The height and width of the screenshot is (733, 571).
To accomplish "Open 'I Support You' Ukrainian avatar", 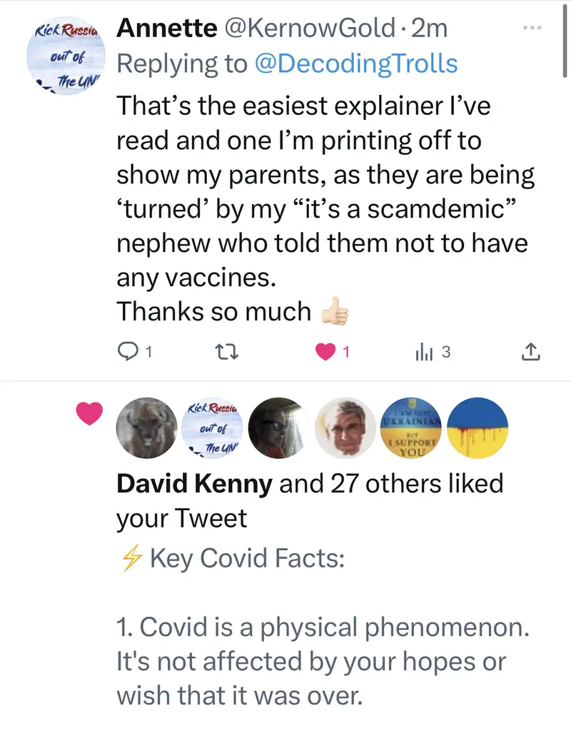I will coord(410,427).
